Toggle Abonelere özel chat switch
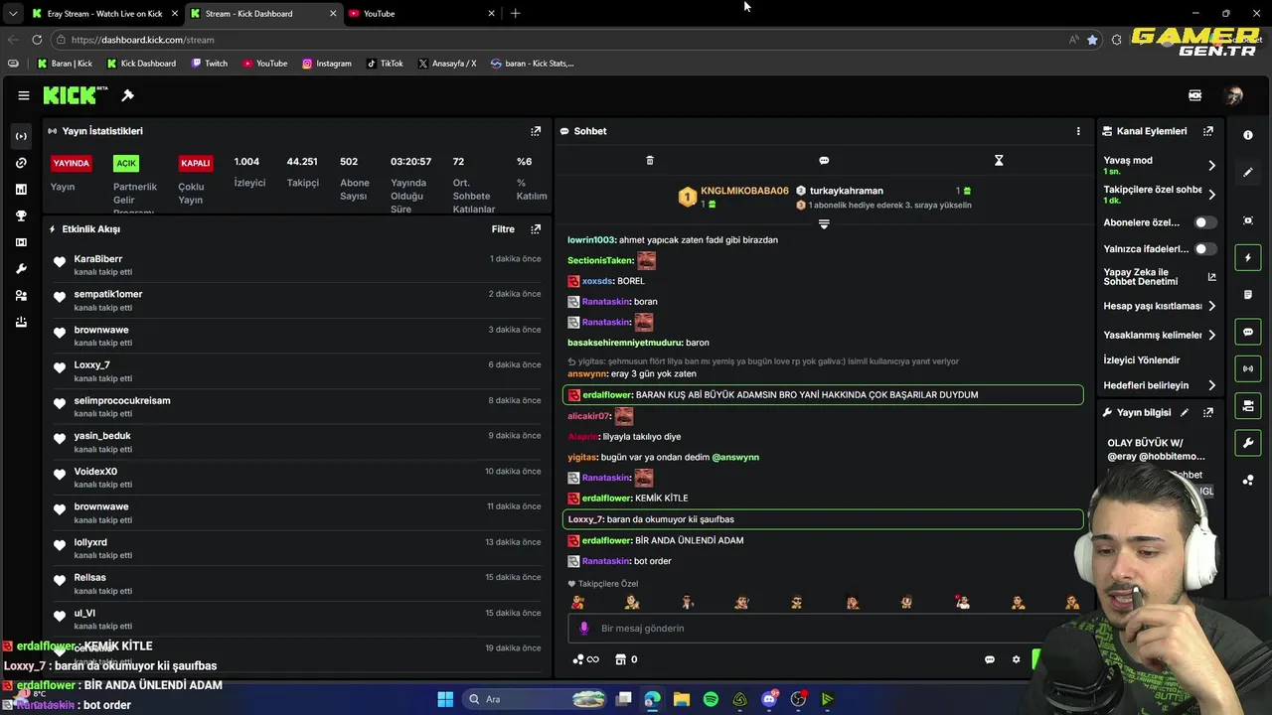Image resolution: width=1272 pixels, height=715 pixels. pyautogui.click(x=1204, y=222)
